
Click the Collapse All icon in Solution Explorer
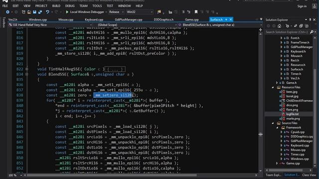pos(301,26)
